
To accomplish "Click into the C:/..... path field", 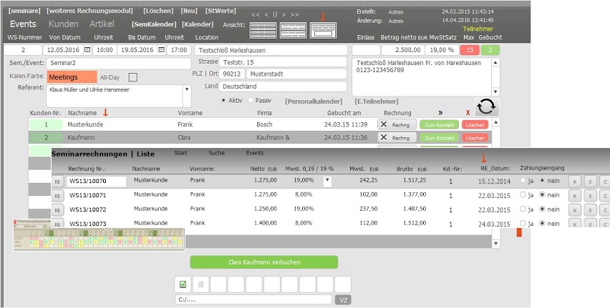I will [x=253, y=299].
